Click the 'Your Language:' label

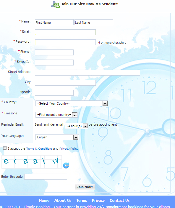12,136
